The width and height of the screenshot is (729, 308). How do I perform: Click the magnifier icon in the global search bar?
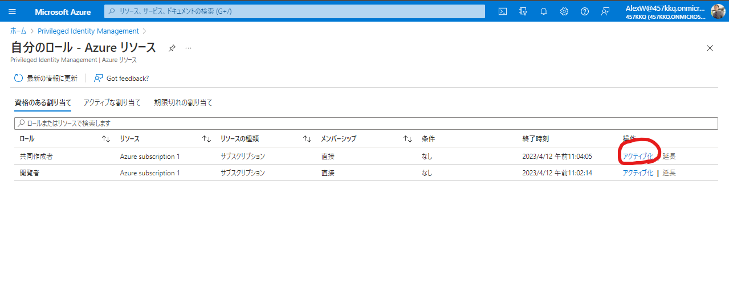tap(112, 11)
